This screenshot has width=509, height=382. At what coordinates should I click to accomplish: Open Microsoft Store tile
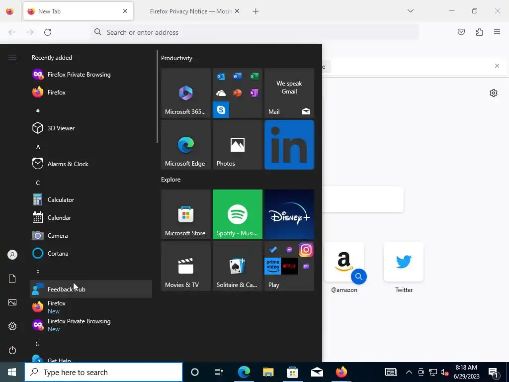tap(186, 214)
